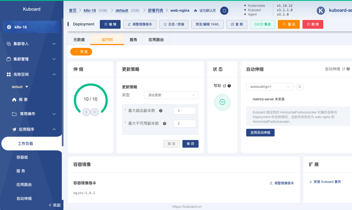The height and width of the screenshot is (210, 352).
Task: Open the 帮助 external link icon
Action: point(225,86)
